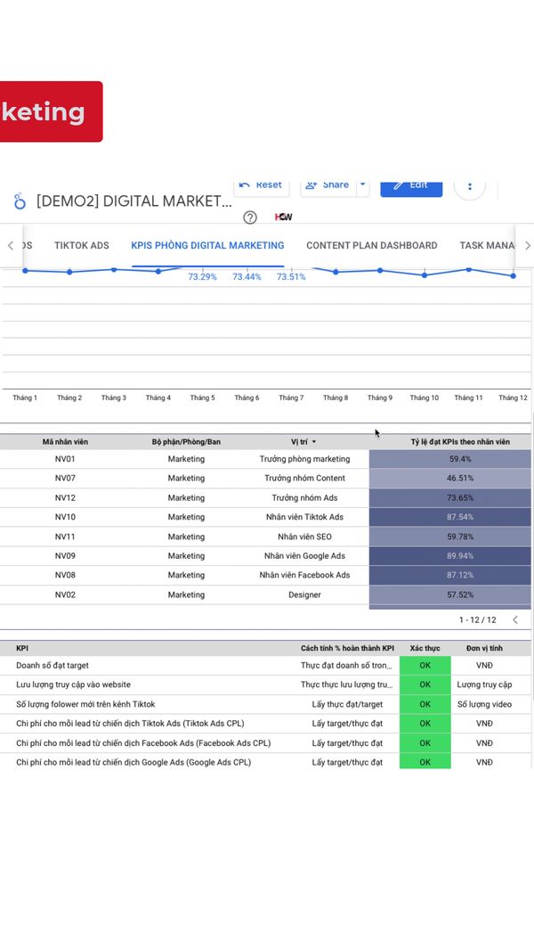Click the Reset button

261,185
